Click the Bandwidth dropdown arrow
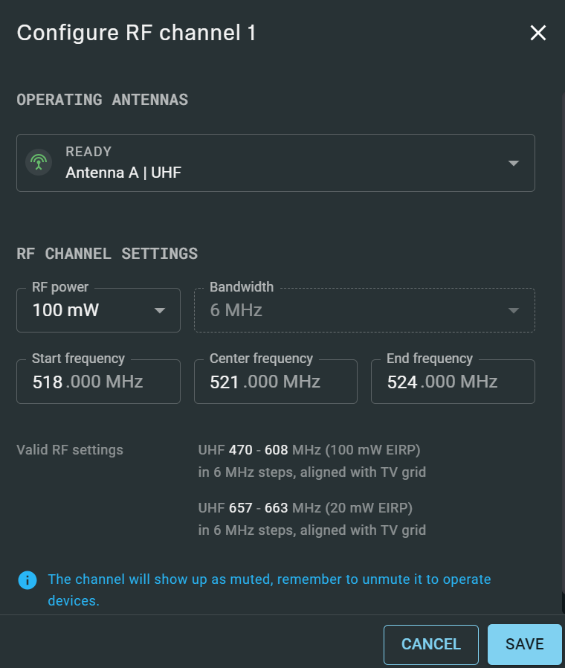The image size is (565, 668). pos(513,310)
